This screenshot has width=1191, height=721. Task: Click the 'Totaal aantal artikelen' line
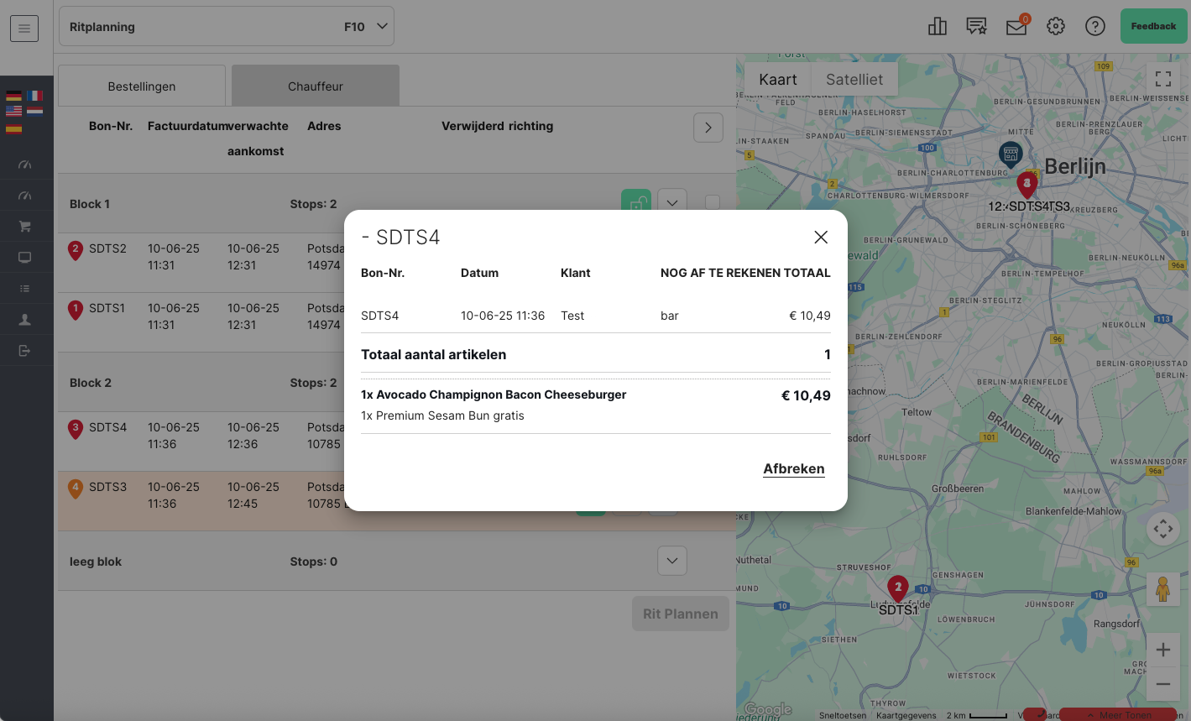coord(596,354)
